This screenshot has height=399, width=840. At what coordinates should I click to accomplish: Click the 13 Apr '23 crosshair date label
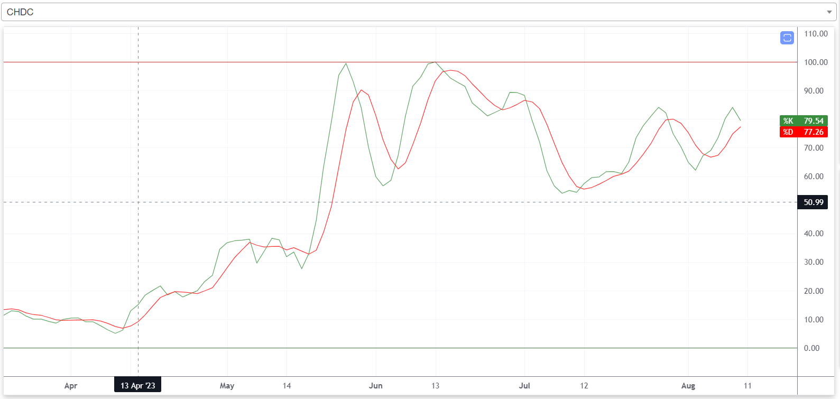pyautogui.click(x=137, y=385)
